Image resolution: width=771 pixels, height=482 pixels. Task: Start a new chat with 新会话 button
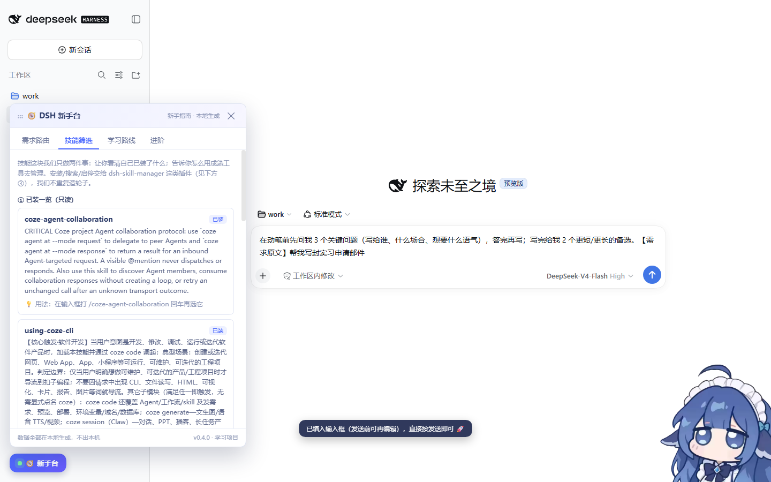pos(75,50)
